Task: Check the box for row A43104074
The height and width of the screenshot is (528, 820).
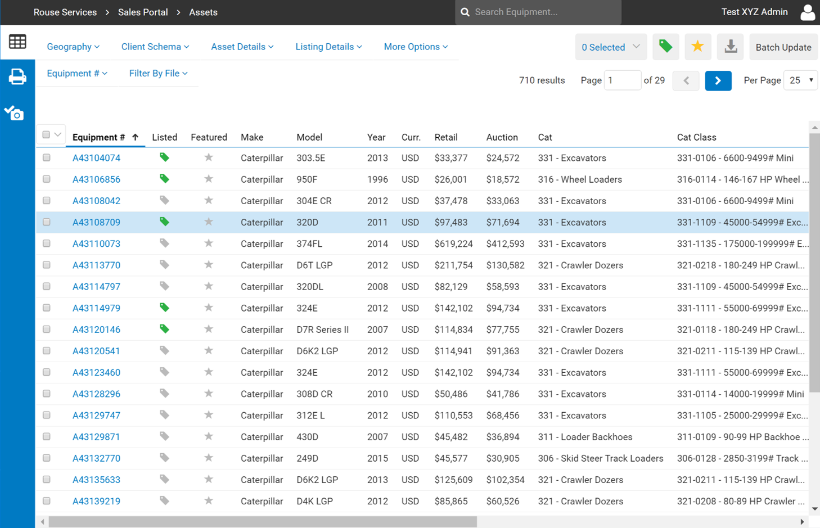Action: [x=47, y=158]
